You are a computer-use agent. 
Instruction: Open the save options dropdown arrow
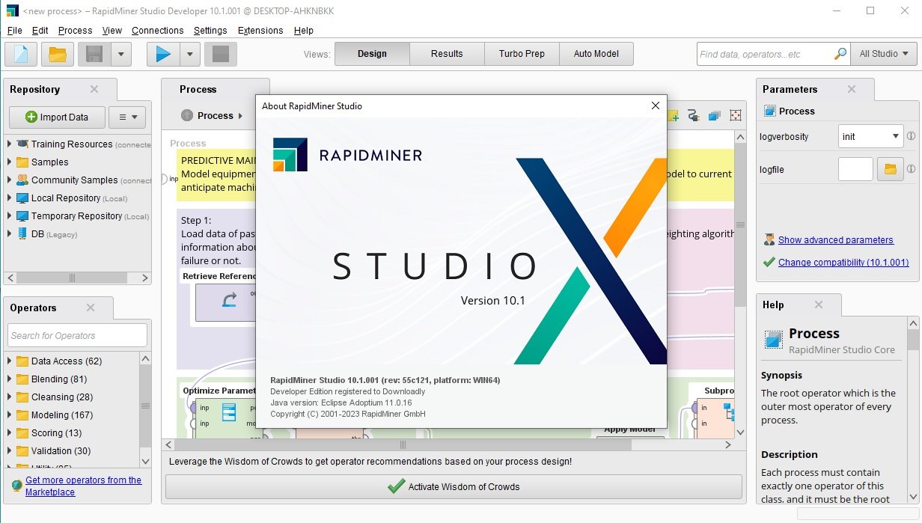coord(120,54)
